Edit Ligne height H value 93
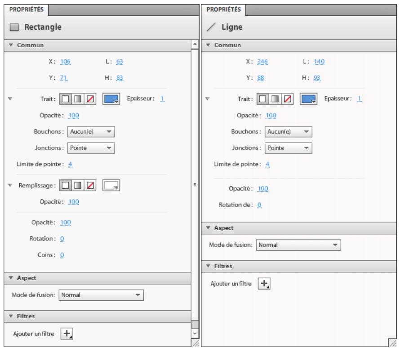Image resolution: width=400 pixels, height=348 pixels. click(317, 78)
